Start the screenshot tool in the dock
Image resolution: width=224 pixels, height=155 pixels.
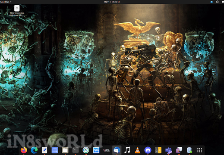(55, 150)
